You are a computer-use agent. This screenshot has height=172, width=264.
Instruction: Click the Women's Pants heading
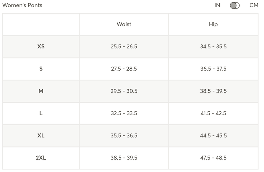pos(22,5)
